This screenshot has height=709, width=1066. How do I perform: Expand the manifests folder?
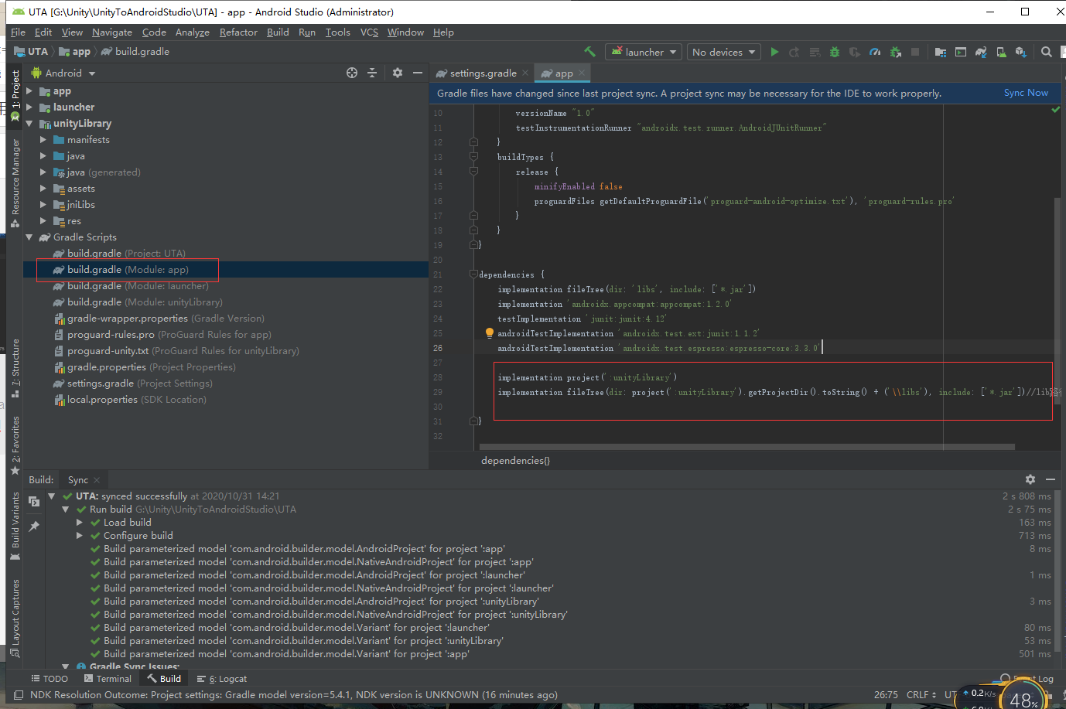pyautogui.click(x=43, y=140)
